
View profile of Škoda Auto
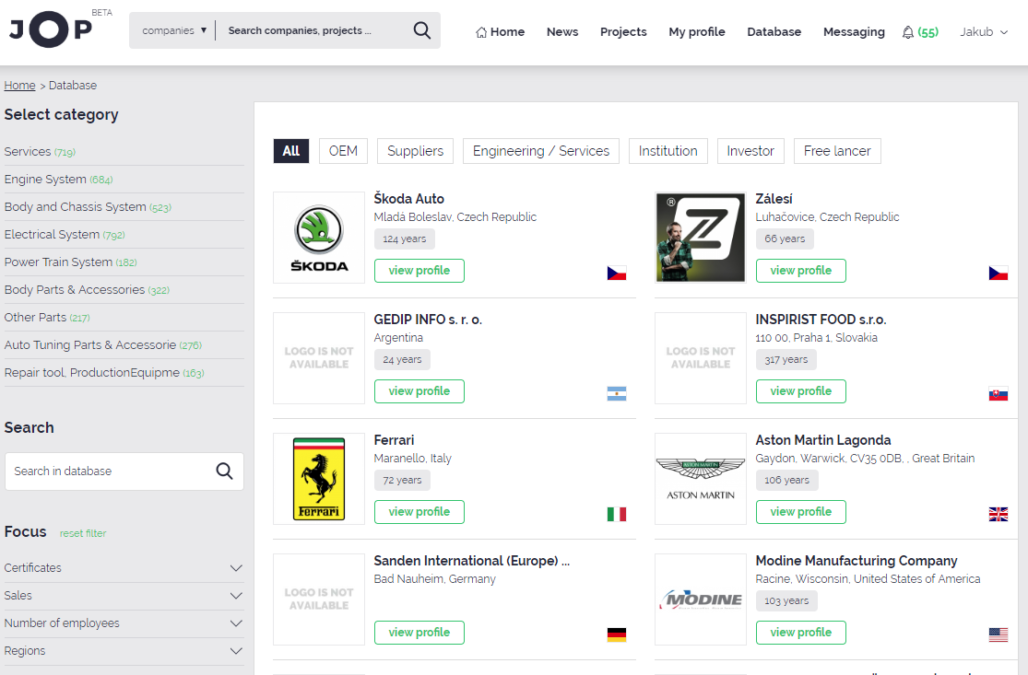pyautogui.click(x=419, y=271)
